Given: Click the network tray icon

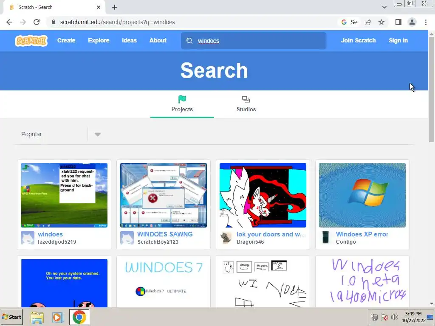Looking at the screenshot, I should (x=374, y=317).
